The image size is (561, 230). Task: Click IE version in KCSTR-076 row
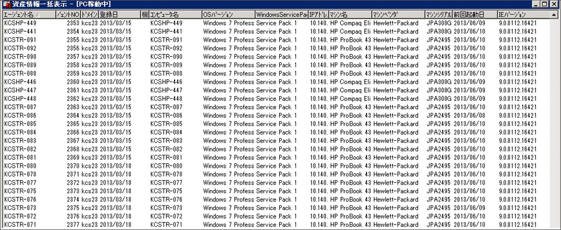[x=517, y=199]
